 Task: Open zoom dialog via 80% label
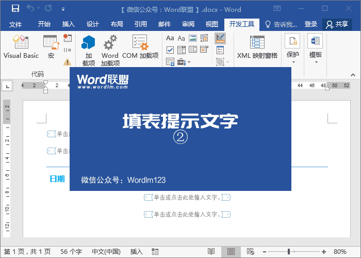(340, 252)
